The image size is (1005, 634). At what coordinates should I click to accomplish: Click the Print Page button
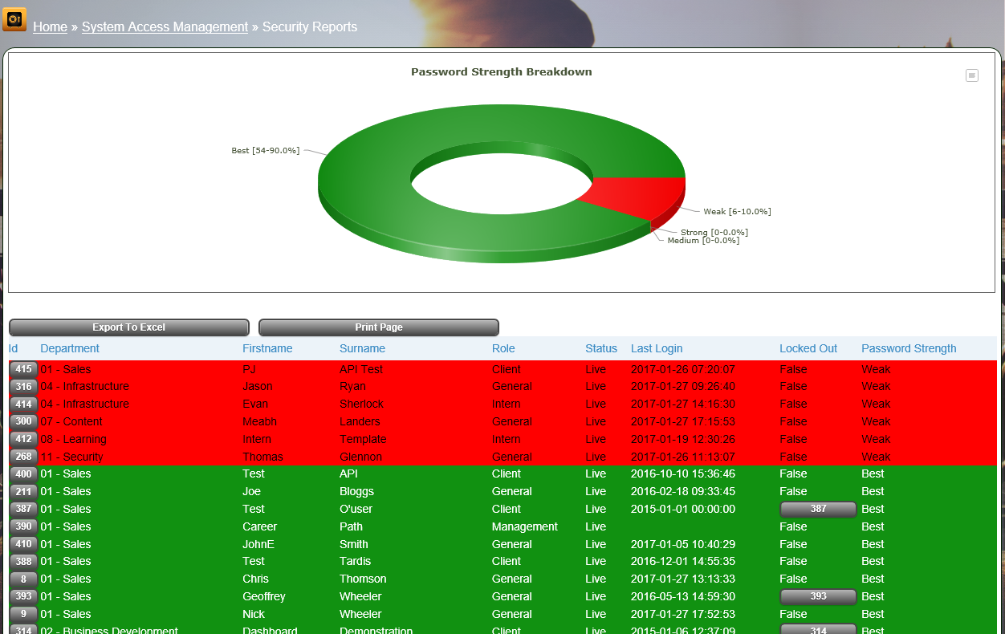378,327
